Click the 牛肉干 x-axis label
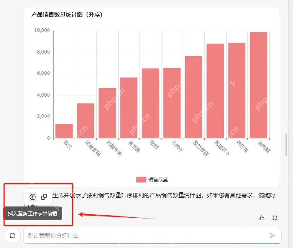 coord(177,146)
